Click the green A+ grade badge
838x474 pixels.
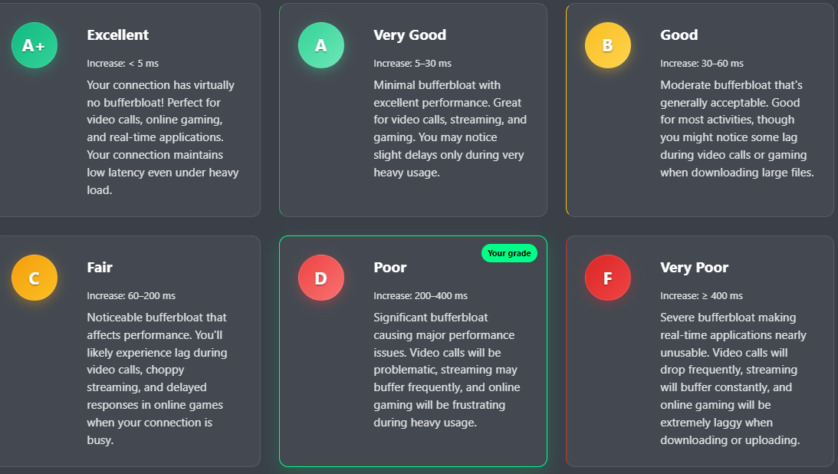pyautogui.click(x=35, y=45)
